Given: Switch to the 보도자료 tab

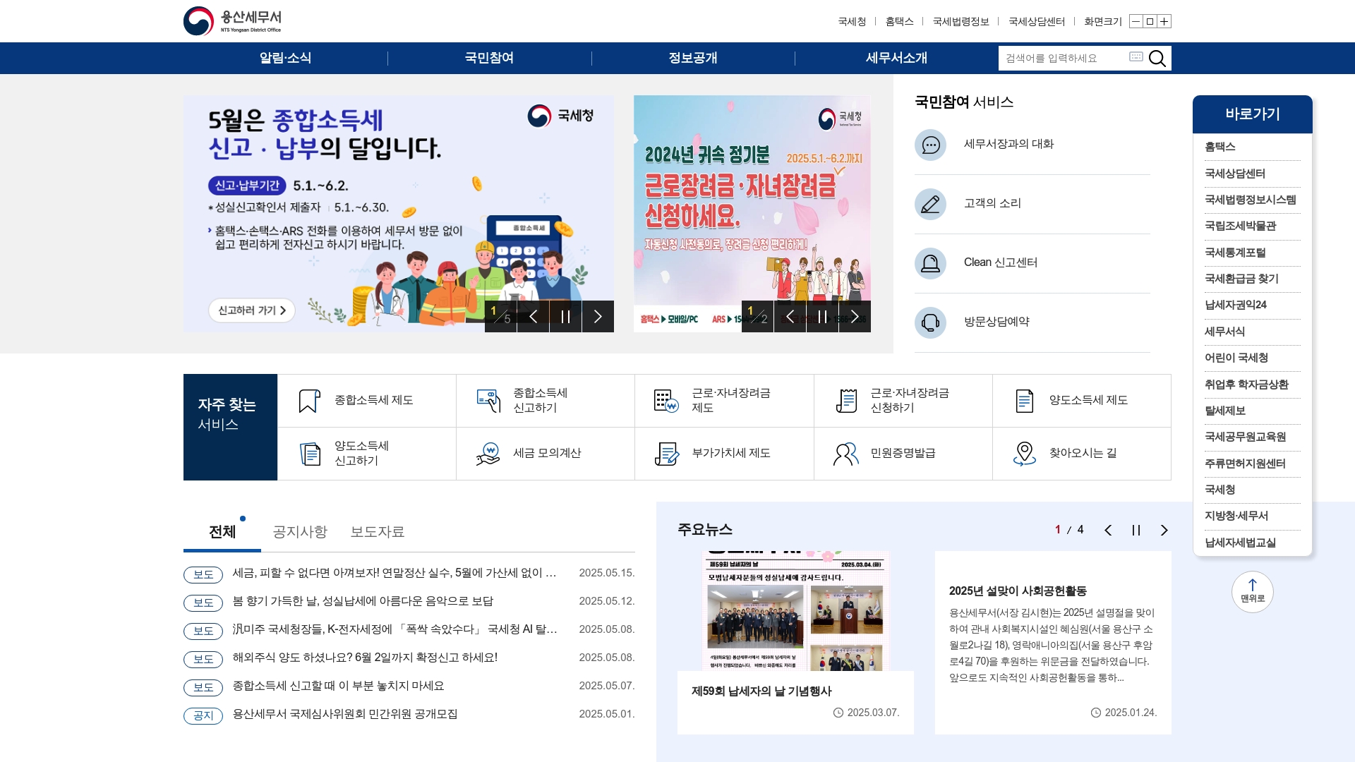Looking at the screenshot, I should pos(378,532).
